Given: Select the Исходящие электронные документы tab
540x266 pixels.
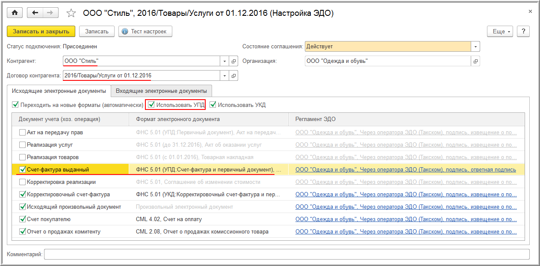Looking at the screenshot, I should [59, 91].
